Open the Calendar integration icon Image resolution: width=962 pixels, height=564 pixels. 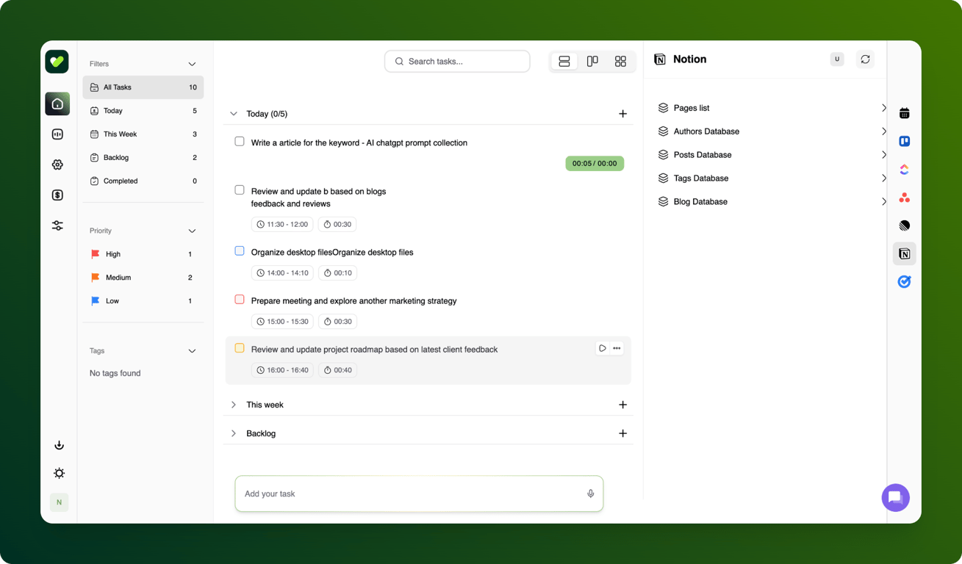(x=904, y=113)
